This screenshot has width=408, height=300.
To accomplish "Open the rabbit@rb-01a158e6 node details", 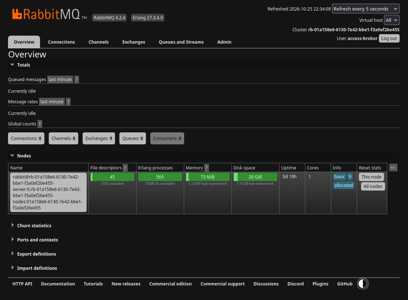I will [x=48, y=192].
